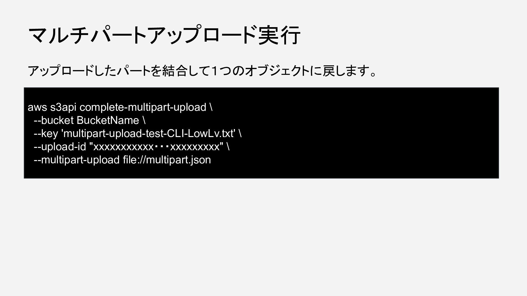Click the word 'BucketName' in the code

pos(108,120)
